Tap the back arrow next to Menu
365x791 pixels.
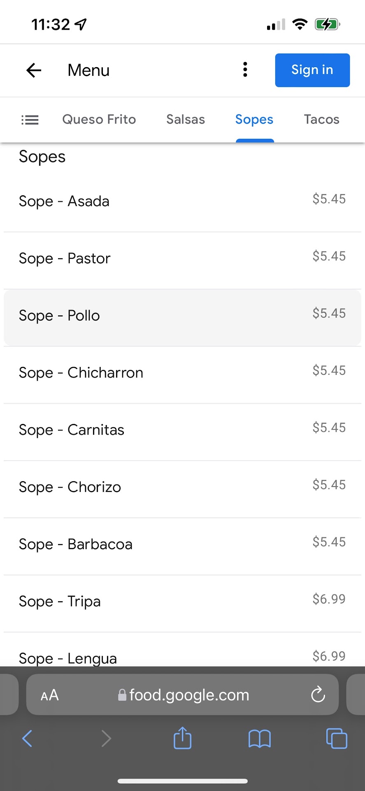tap(34, 70)
